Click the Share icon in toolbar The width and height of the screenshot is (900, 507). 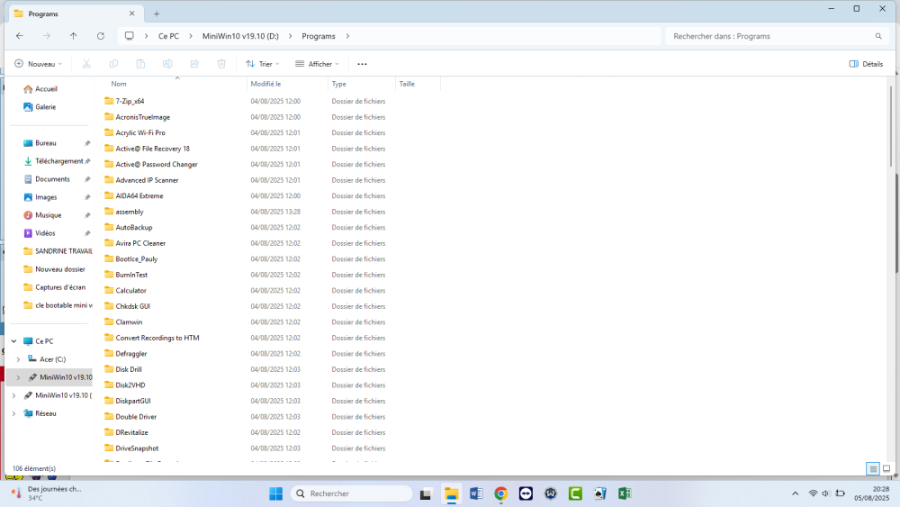pyautogui.click(x=194, y=64)
